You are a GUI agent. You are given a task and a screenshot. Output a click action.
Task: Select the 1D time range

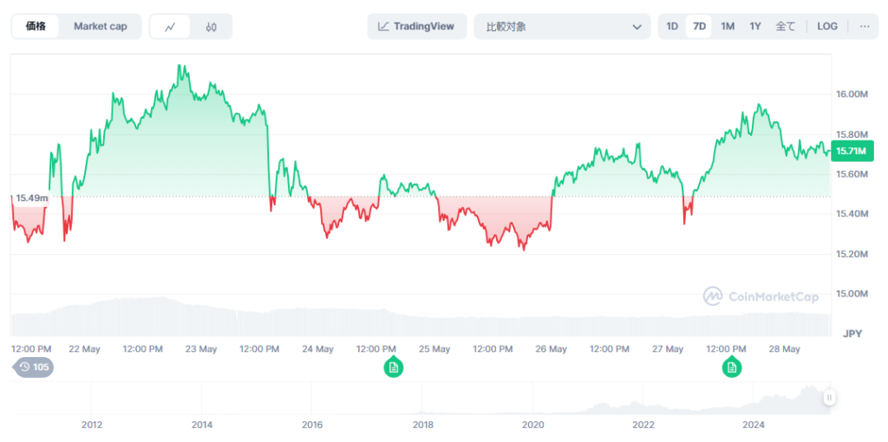click(x=672, y=26)
